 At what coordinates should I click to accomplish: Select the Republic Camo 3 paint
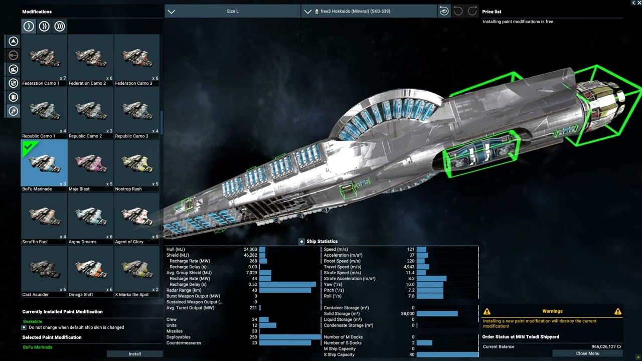[x=137, y=113]
